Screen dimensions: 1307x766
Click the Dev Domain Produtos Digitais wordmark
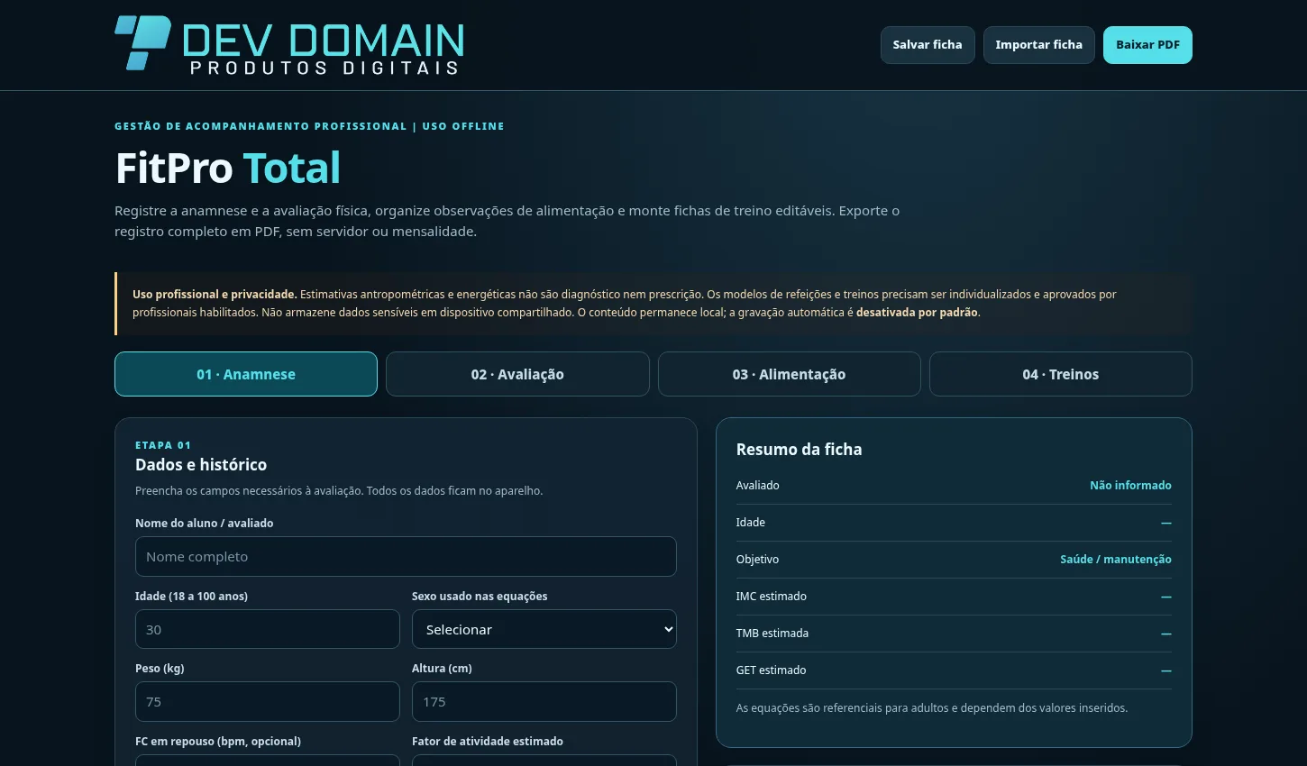coord(324,48)
